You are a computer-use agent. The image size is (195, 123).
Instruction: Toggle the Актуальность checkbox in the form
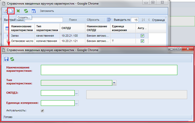click(42, 110)
